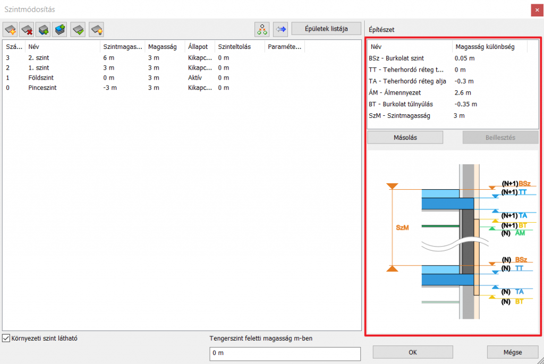Click the -3 m level height cell
The image size is (544, 364).
click(x=109, y=88)
